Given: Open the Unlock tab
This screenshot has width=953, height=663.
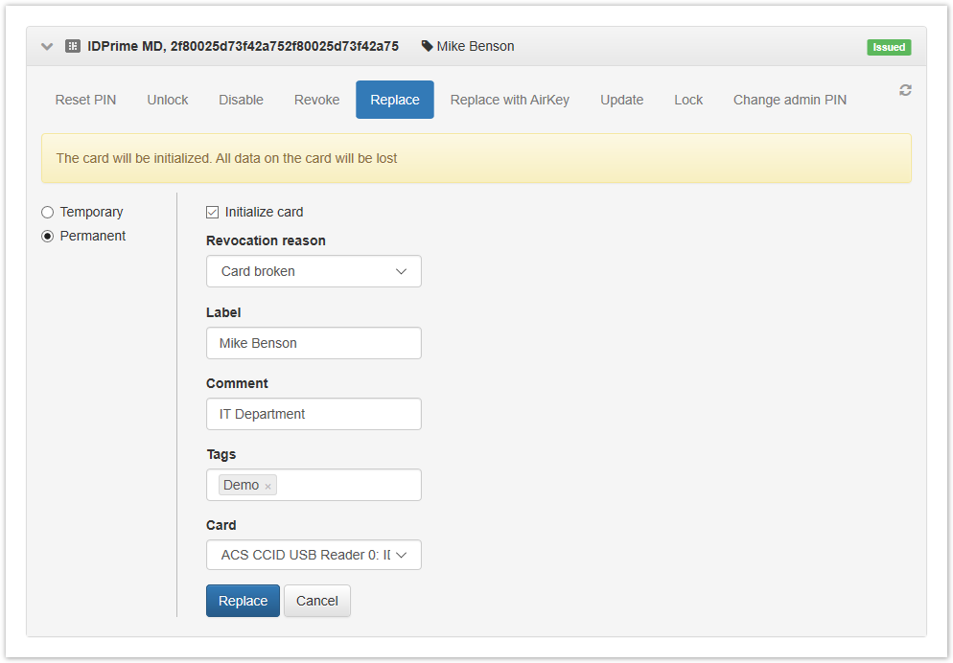Looking at the screenshot, I should (x=168, y=100).
